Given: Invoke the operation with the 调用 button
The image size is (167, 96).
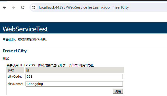Looking at the screenshot, I should click(x=118, y=91).
